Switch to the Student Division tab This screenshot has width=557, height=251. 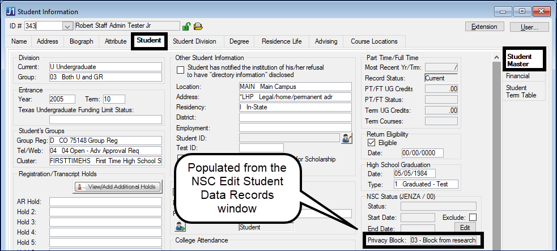click(x=194, y=41)
